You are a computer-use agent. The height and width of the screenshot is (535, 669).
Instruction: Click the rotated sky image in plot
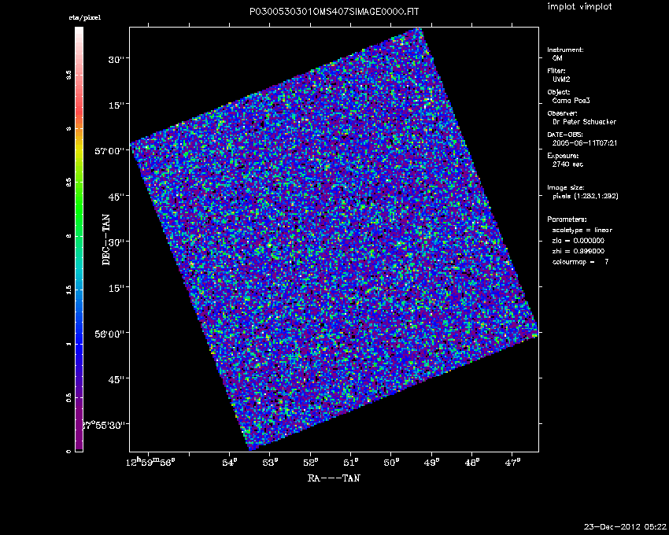pos(334,239)
